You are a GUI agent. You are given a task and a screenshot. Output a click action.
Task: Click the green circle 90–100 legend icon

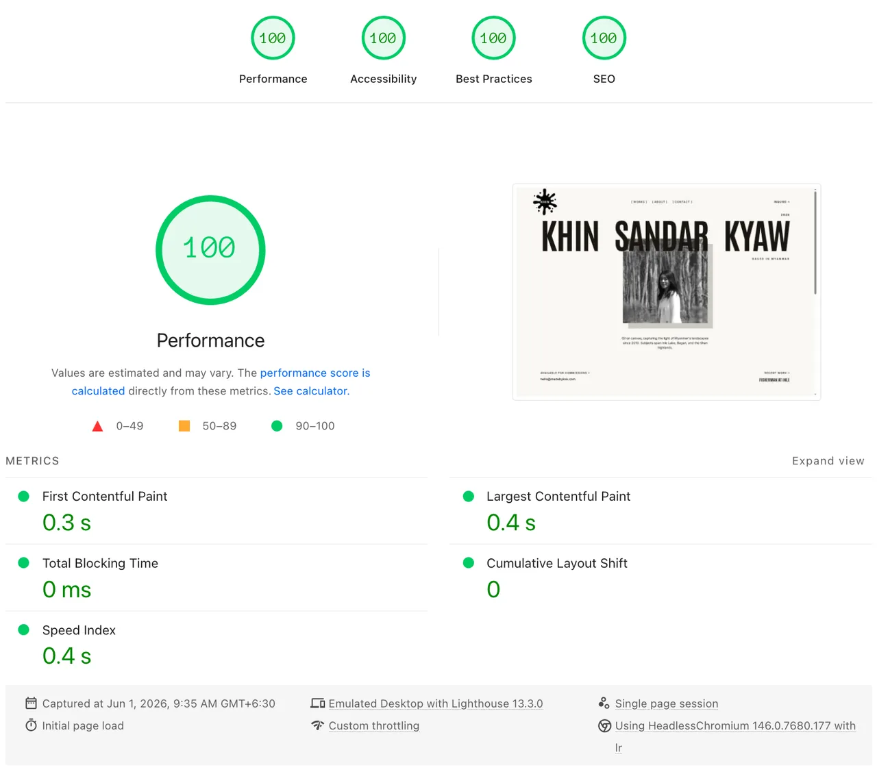point(277,426)
